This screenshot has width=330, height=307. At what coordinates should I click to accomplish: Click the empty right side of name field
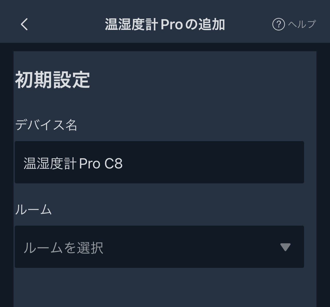point(232,162)
